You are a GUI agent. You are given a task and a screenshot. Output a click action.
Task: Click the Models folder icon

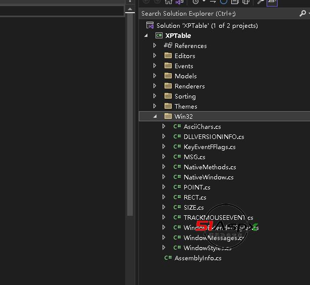point(168,76)
